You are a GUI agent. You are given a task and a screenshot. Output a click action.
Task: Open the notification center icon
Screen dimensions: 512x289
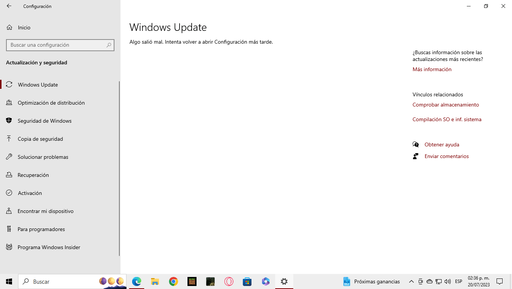500,281
